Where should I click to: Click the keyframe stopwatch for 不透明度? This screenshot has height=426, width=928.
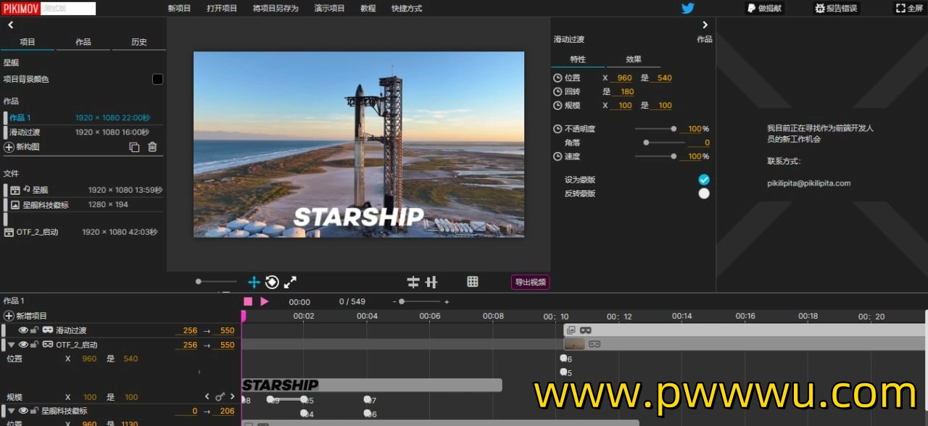click(558, 129)
